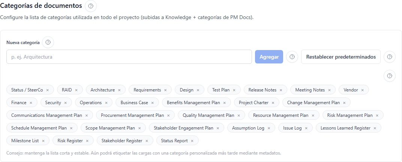Click the Stakeholder Engagement Plan chip

pyautogui.click(x=183, y=128)
